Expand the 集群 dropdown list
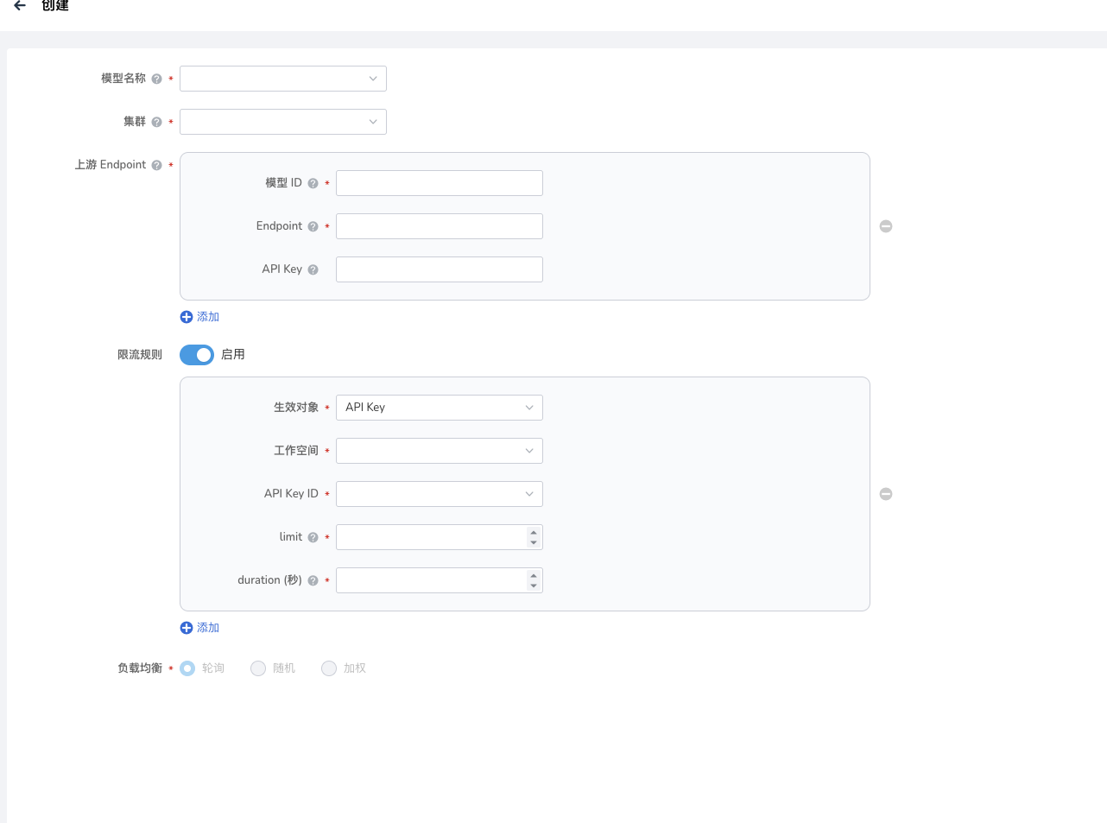Viewport: 1107px width, 823px height. (282, 122)
